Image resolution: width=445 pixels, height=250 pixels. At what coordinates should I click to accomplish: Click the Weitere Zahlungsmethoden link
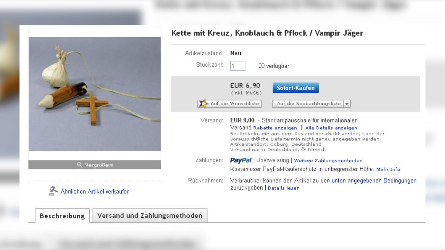tap(328, 160)
